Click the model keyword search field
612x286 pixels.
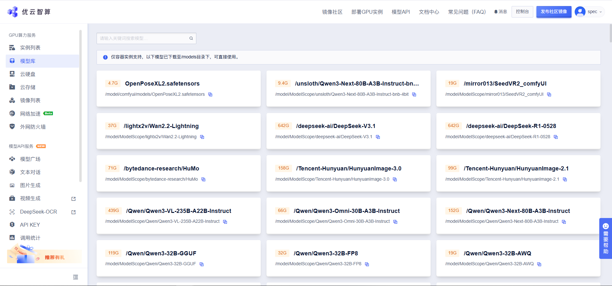(146, 38)
